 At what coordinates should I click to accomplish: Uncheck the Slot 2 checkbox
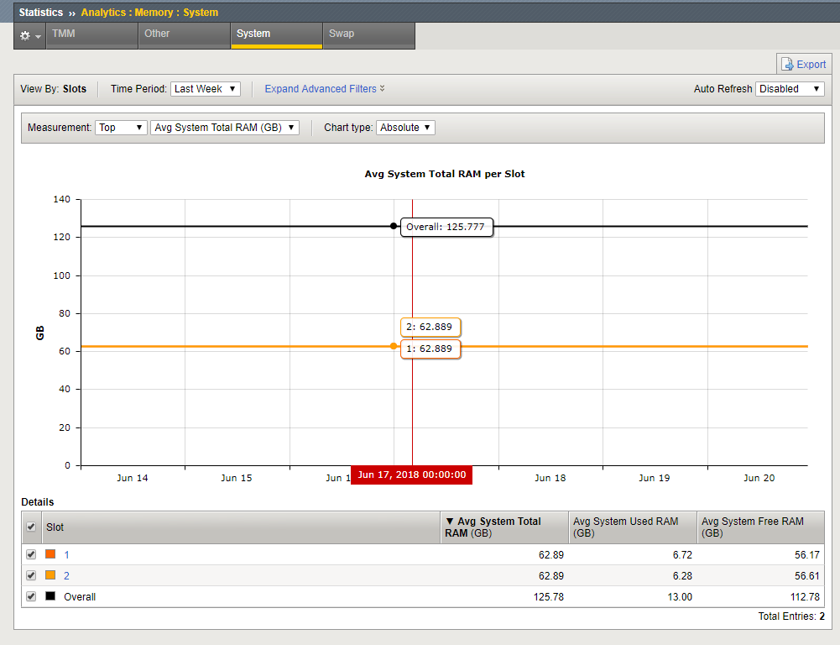click(32, 575)
